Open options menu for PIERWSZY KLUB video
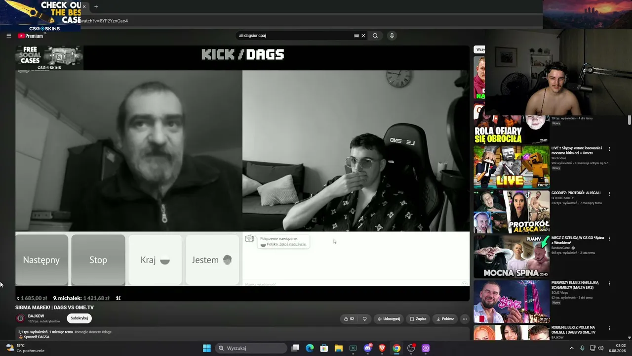Image resolution: width=632 pixels, height=356 pixels. tap(609, 283)
